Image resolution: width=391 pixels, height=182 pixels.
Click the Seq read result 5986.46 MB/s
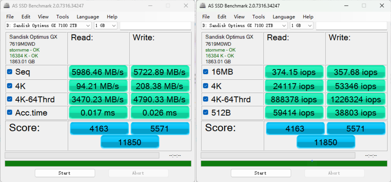pyautogui.click(x=98, y=72)
